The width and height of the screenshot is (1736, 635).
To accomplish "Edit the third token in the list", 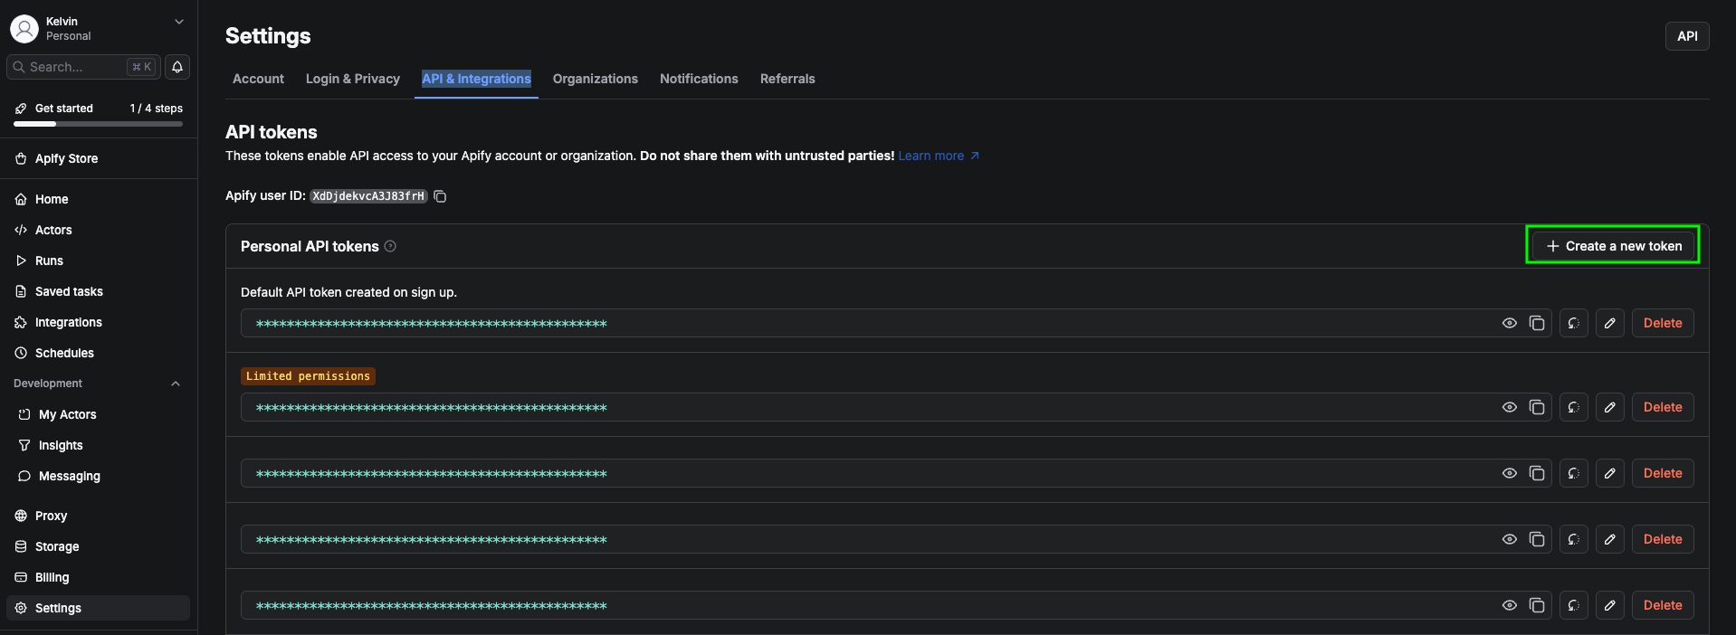I will pos(1610,473).
